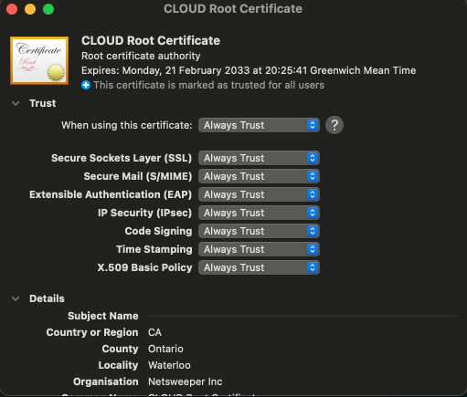
Task: Click the 'Subject Name' label
Action: (x=103, y=316)
